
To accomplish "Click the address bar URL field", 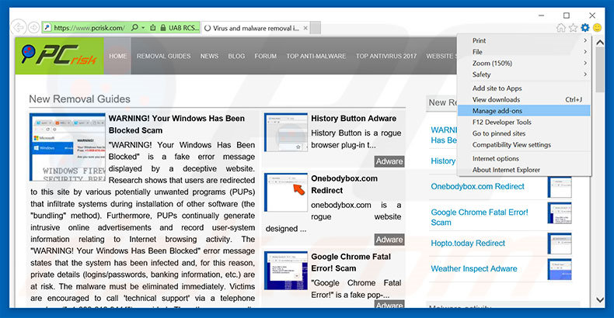I will click(89, 28).
